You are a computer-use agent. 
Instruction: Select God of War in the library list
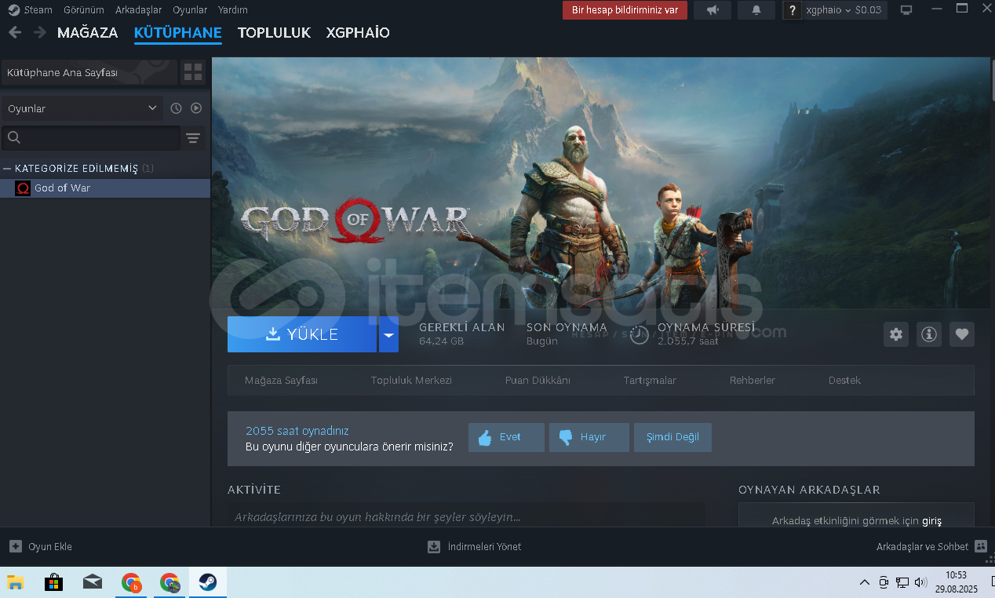(105, 188)
